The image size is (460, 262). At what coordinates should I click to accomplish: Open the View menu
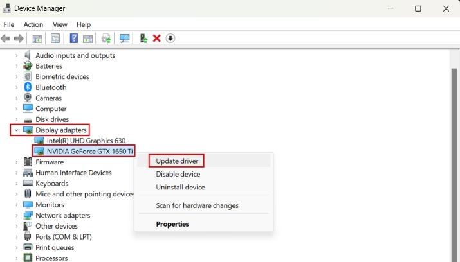(x=60, y=24)
